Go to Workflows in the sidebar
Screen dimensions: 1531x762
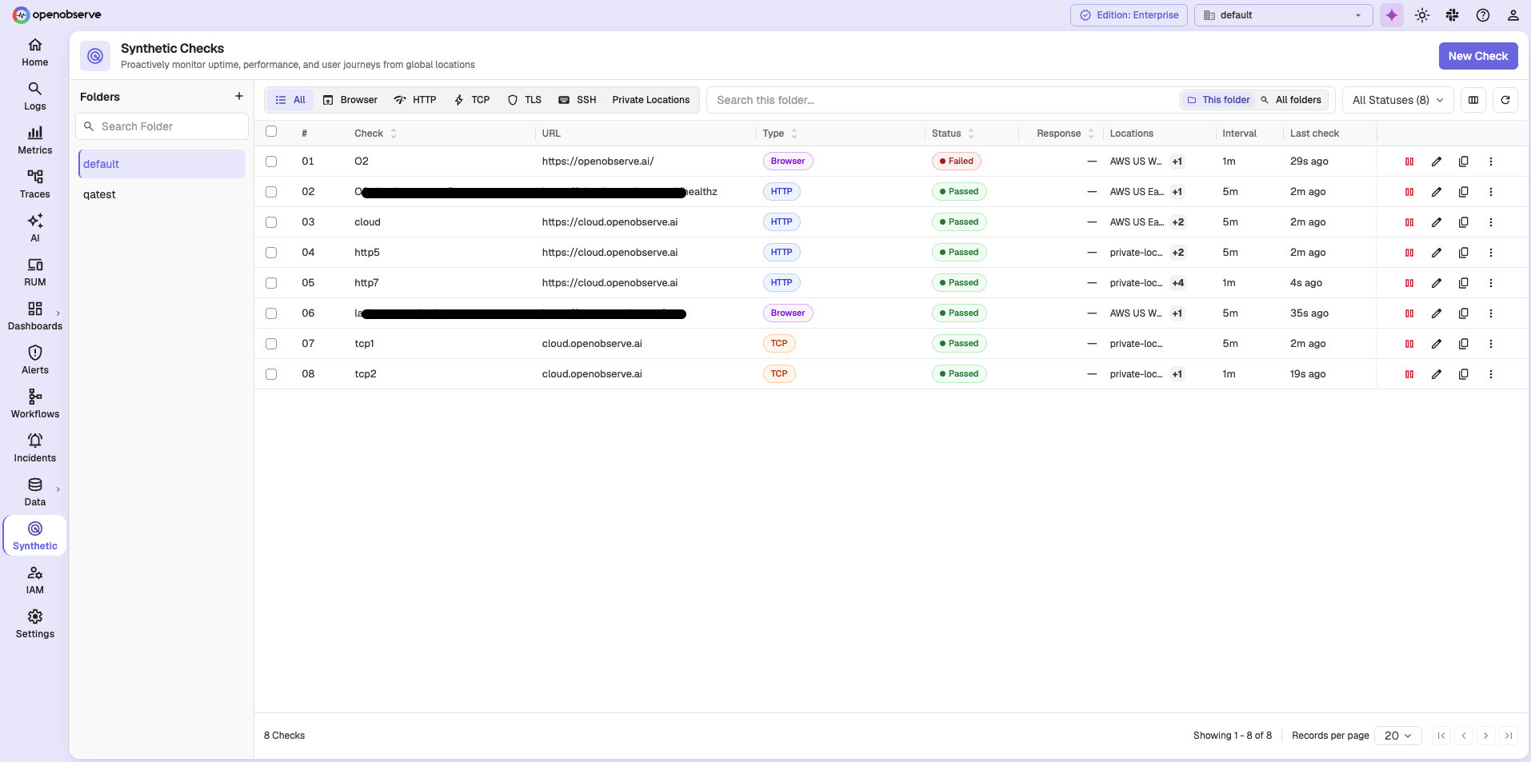[x=34, y=404]
